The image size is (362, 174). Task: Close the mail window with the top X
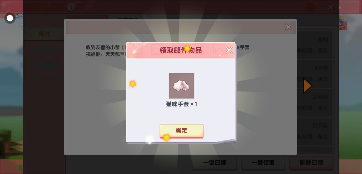tap(330, 7)
